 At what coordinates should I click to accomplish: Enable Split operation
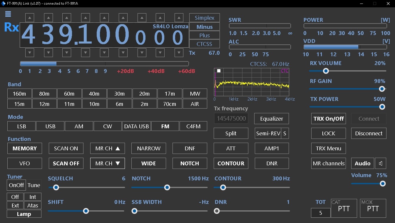(231, 133)
